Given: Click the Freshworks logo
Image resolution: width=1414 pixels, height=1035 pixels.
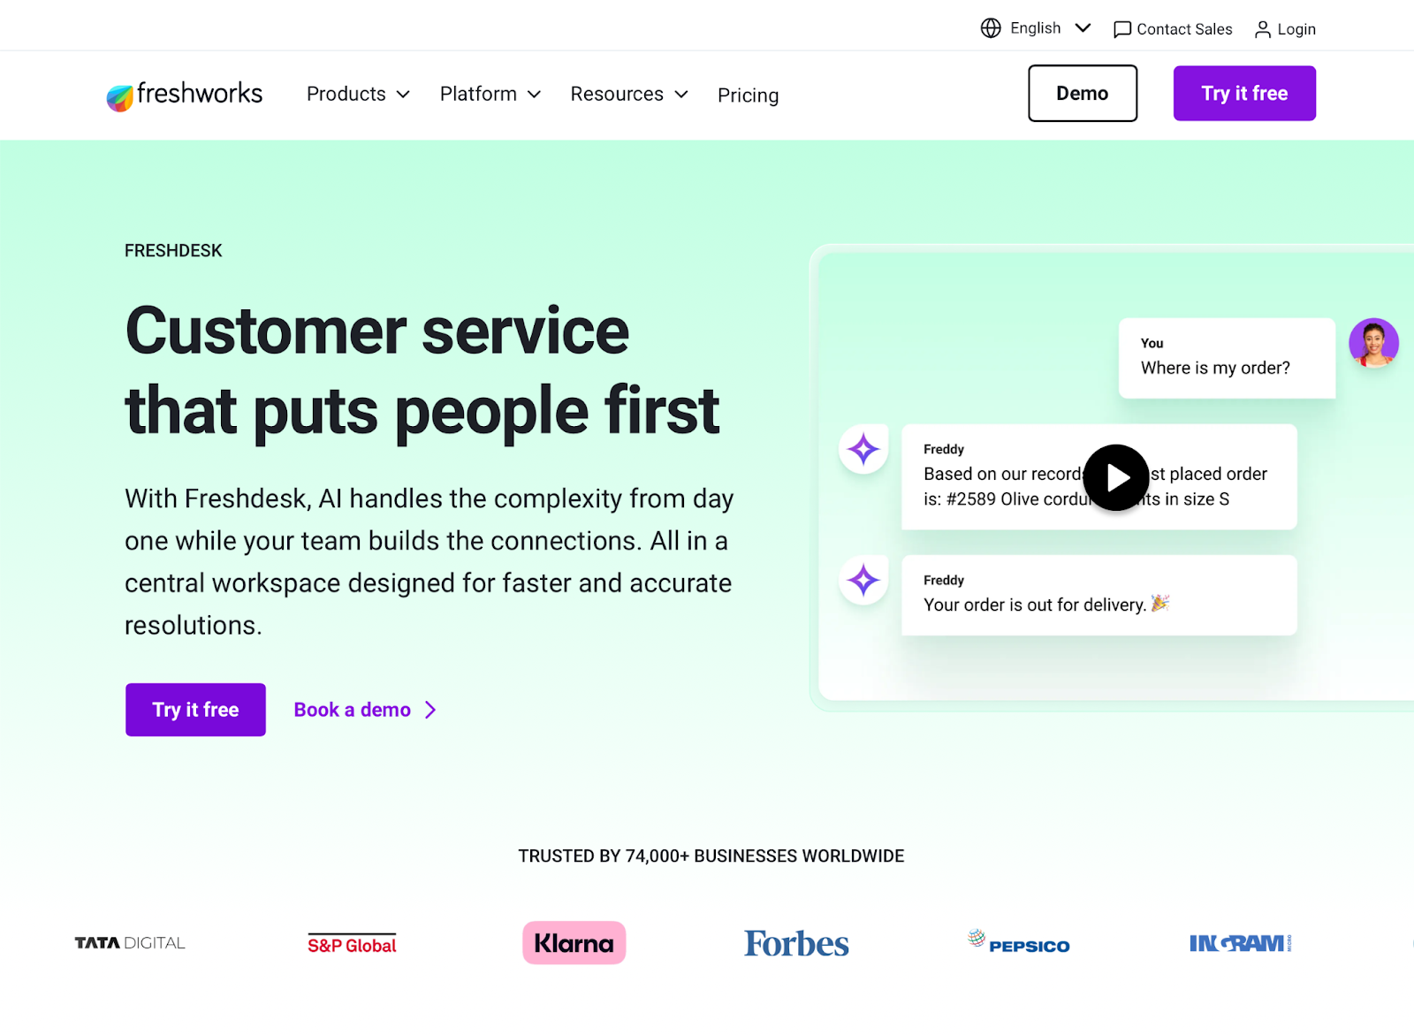Looking at the screenshot, I should pos(185,95).
